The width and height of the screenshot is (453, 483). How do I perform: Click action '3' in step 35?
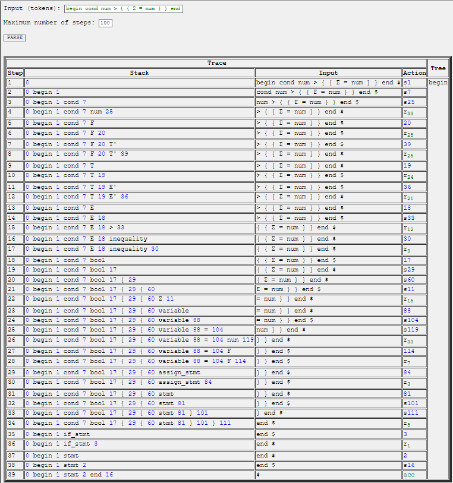click(x=414, y=434)
